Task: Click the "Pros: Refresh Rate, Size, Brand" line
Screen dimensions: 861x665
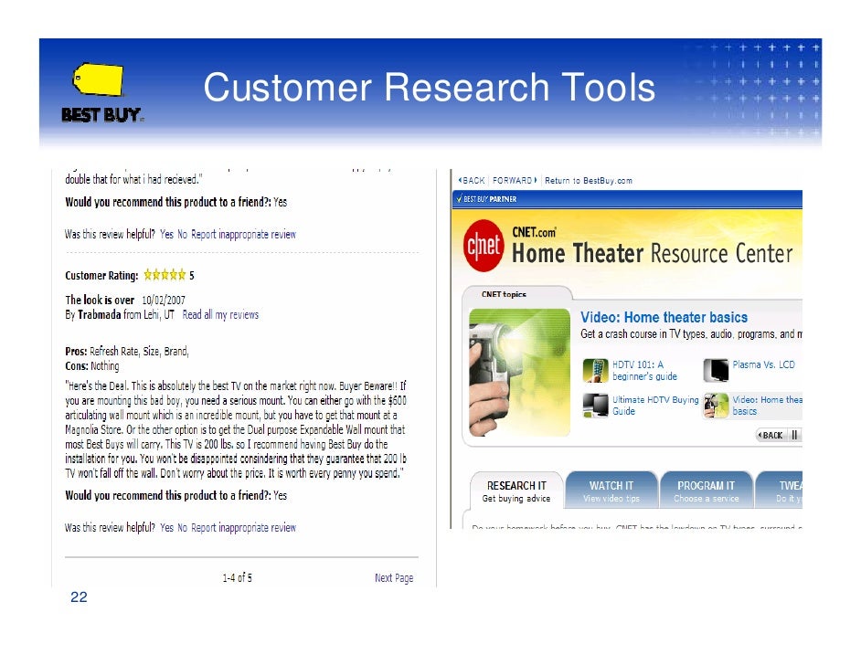Action: pyautogui.click(x=127, y=351)
